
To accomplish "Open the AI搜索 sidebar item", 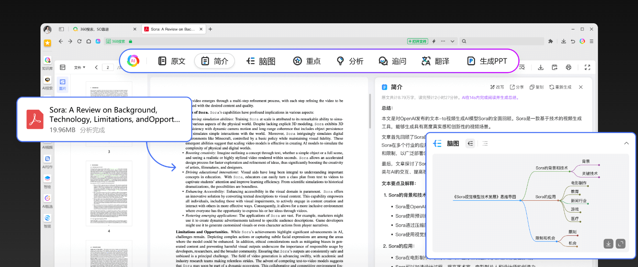I will 47,83.
